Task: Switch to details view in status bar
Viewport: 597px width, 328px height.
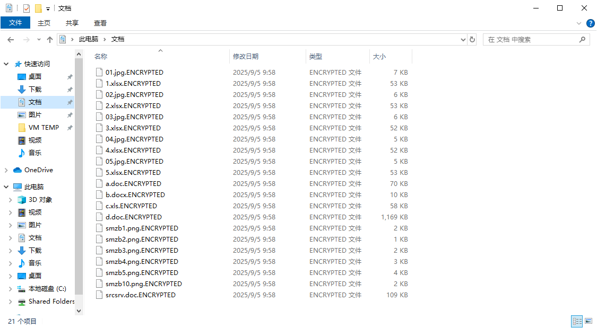Action: point(577,321)
